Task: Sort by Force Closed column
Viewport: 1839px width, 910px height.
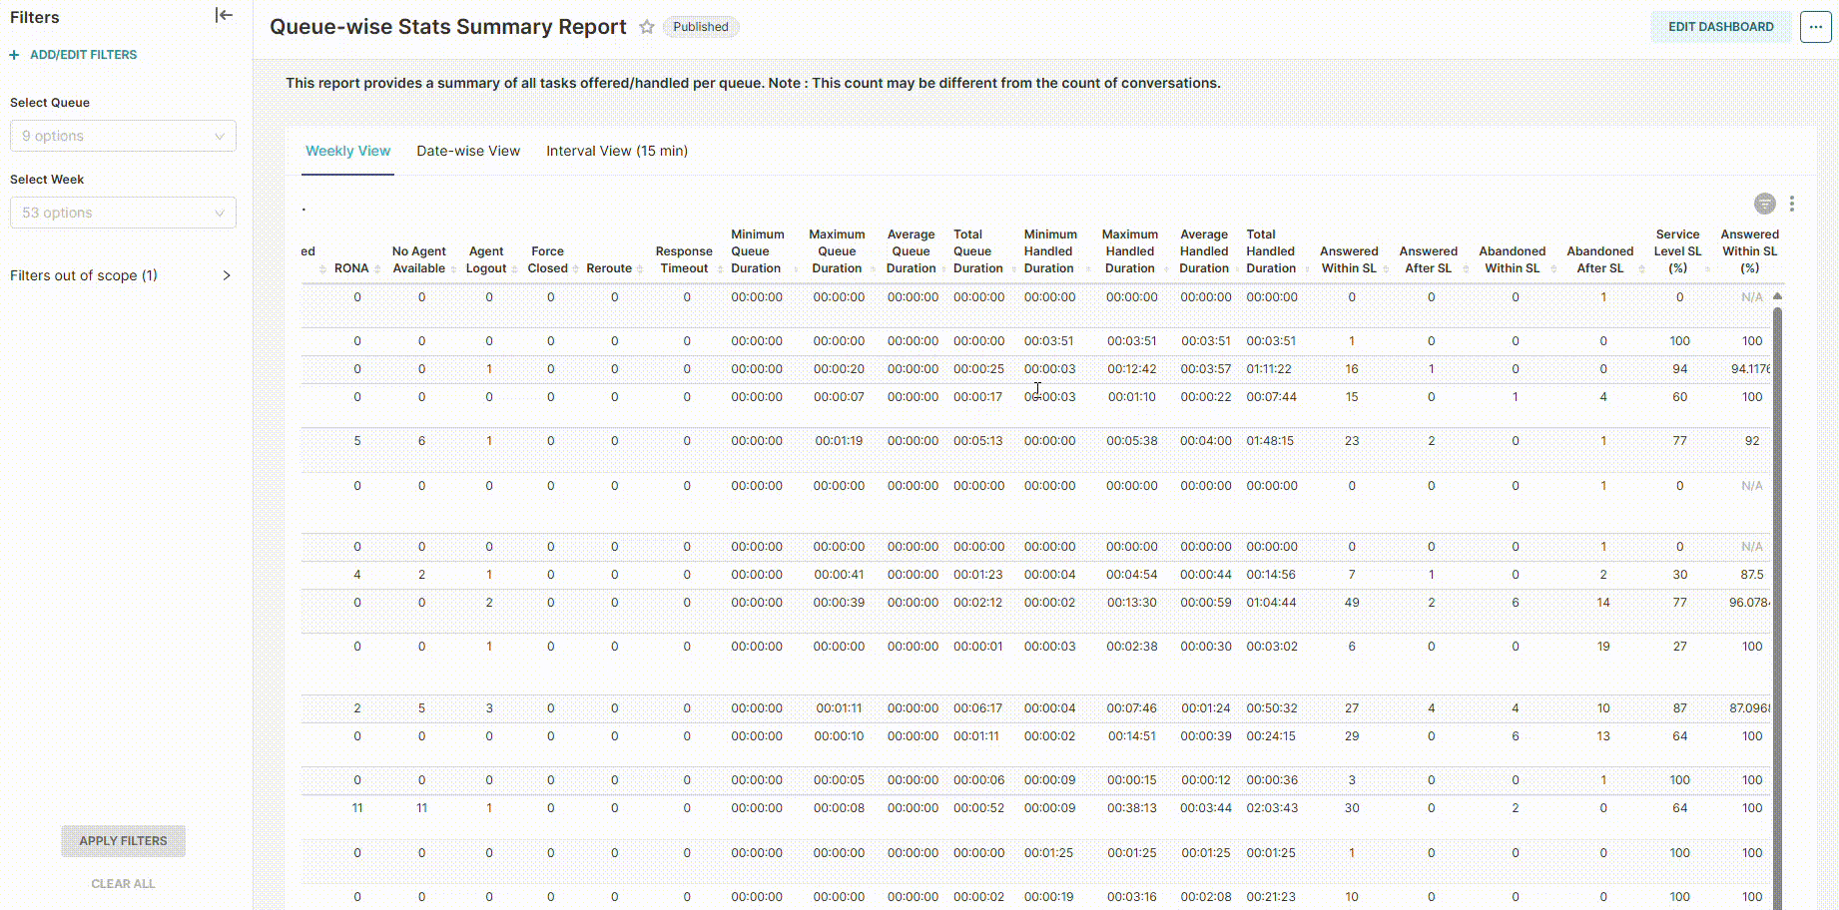Action: [547, 259]
